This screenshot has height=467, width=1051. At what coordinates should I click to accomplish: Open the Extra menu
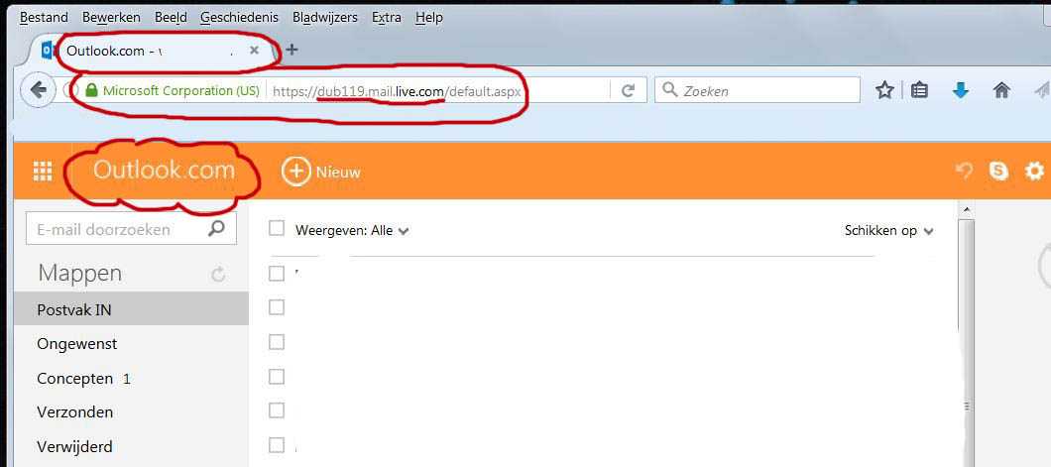(x=387, y=18)
